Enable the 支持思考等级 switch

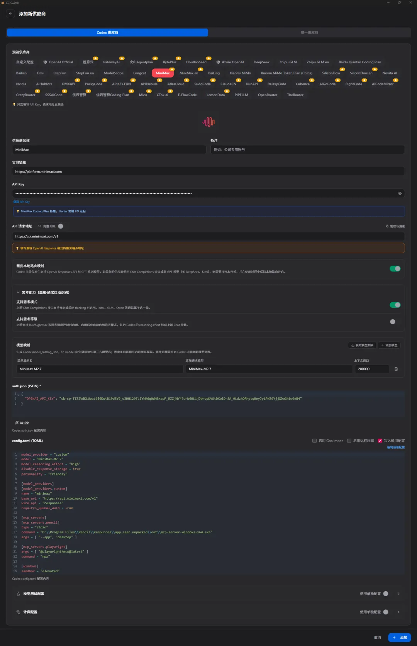pyautogui.click(x=395, y=322)
